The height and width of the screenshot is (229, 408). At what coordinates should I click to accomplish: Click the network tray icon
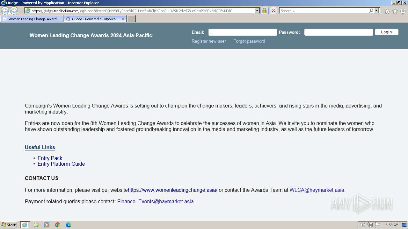tap(370, 225)
